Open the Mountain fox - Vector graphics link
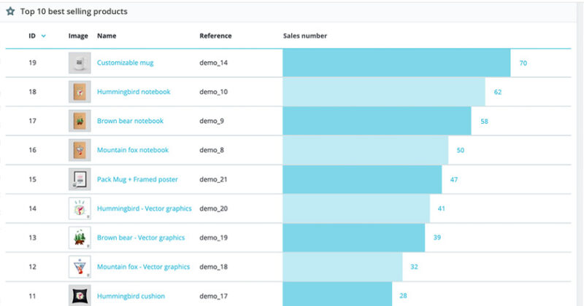 click(x=143, y=267)
